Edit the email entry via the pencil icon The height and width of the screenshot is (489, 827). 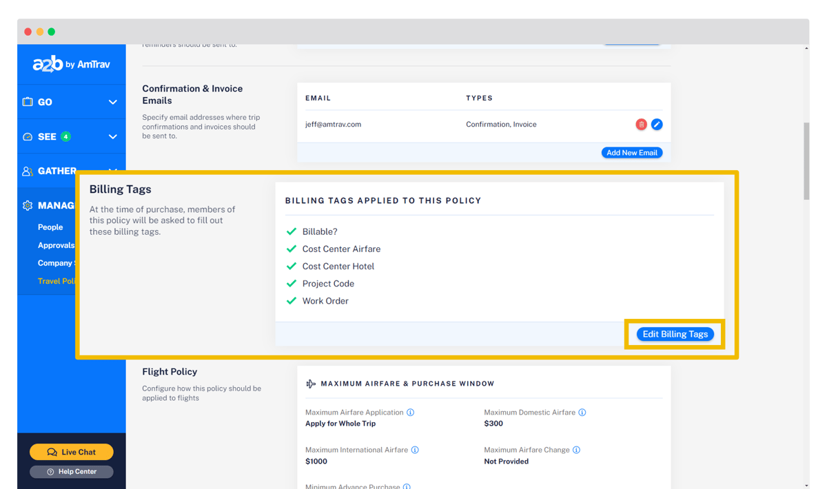pos(657,124)
